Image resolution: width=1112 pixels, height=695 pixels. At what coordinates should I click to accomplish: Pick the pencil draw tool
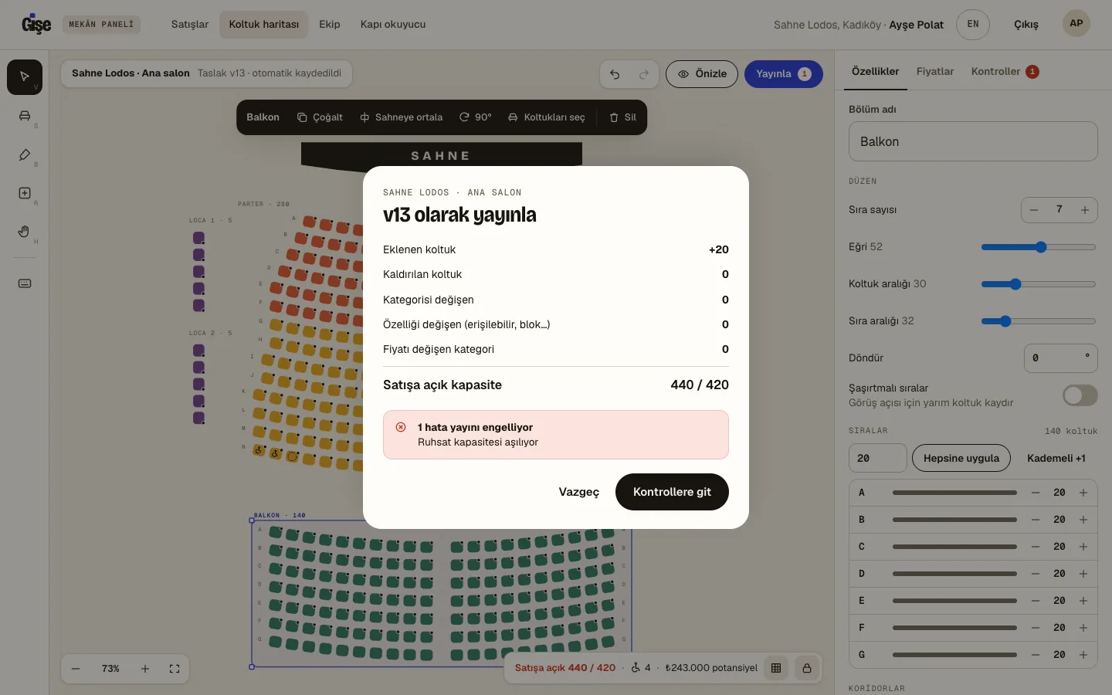coord(25,154)
